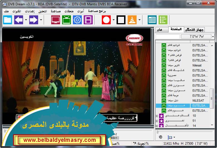
Task: Go to previous channel with left arrow
Action: coord(19,20)
